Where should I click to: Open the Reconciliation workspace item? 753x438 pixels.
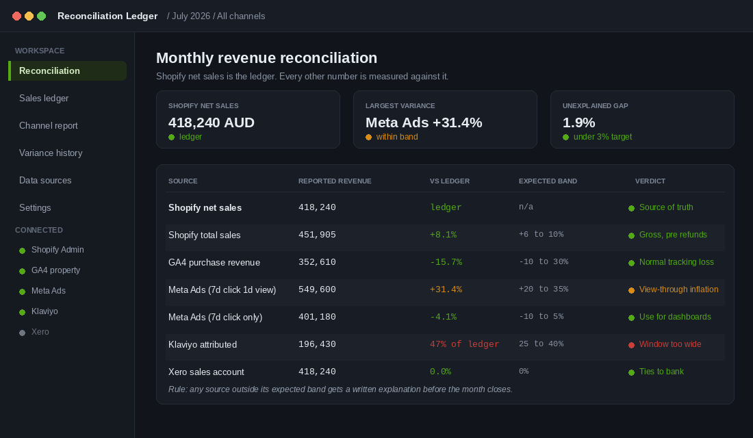pos(68,70)
